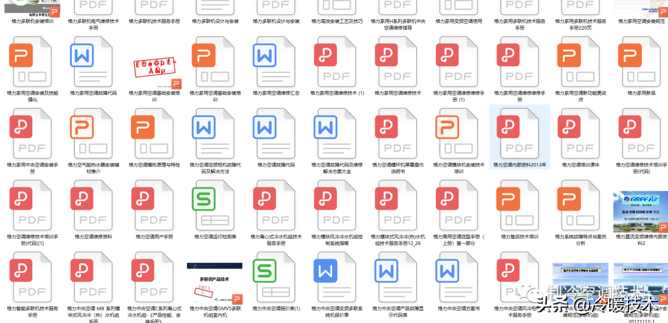Open the 格力商用空调选型手册(上册)第一部分 PDF icon
668x323 pixels.
[x=456, y=205]
